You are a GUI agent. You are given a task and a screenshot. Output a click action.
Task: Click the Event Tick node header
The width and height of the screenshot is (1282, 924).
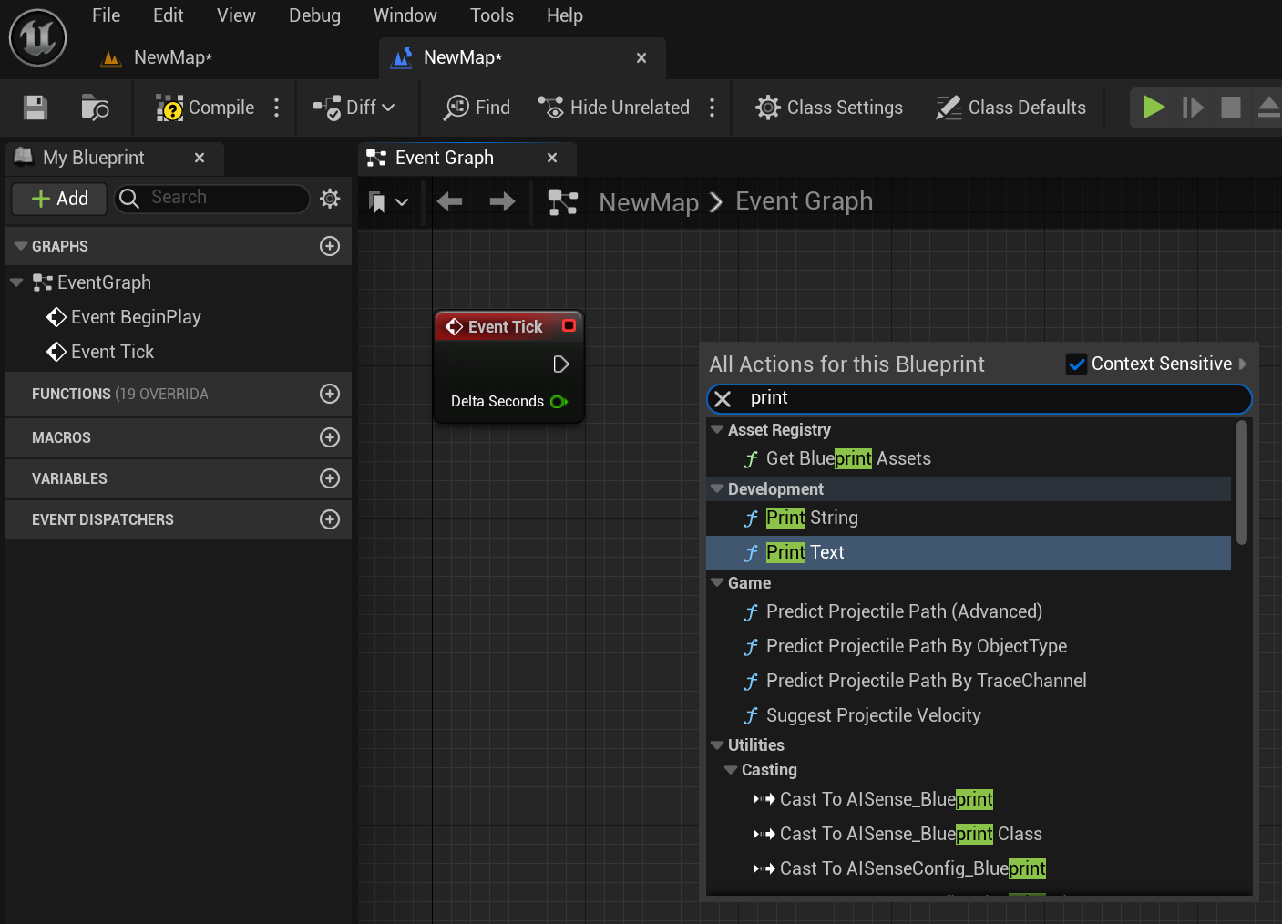pos(508,326)
